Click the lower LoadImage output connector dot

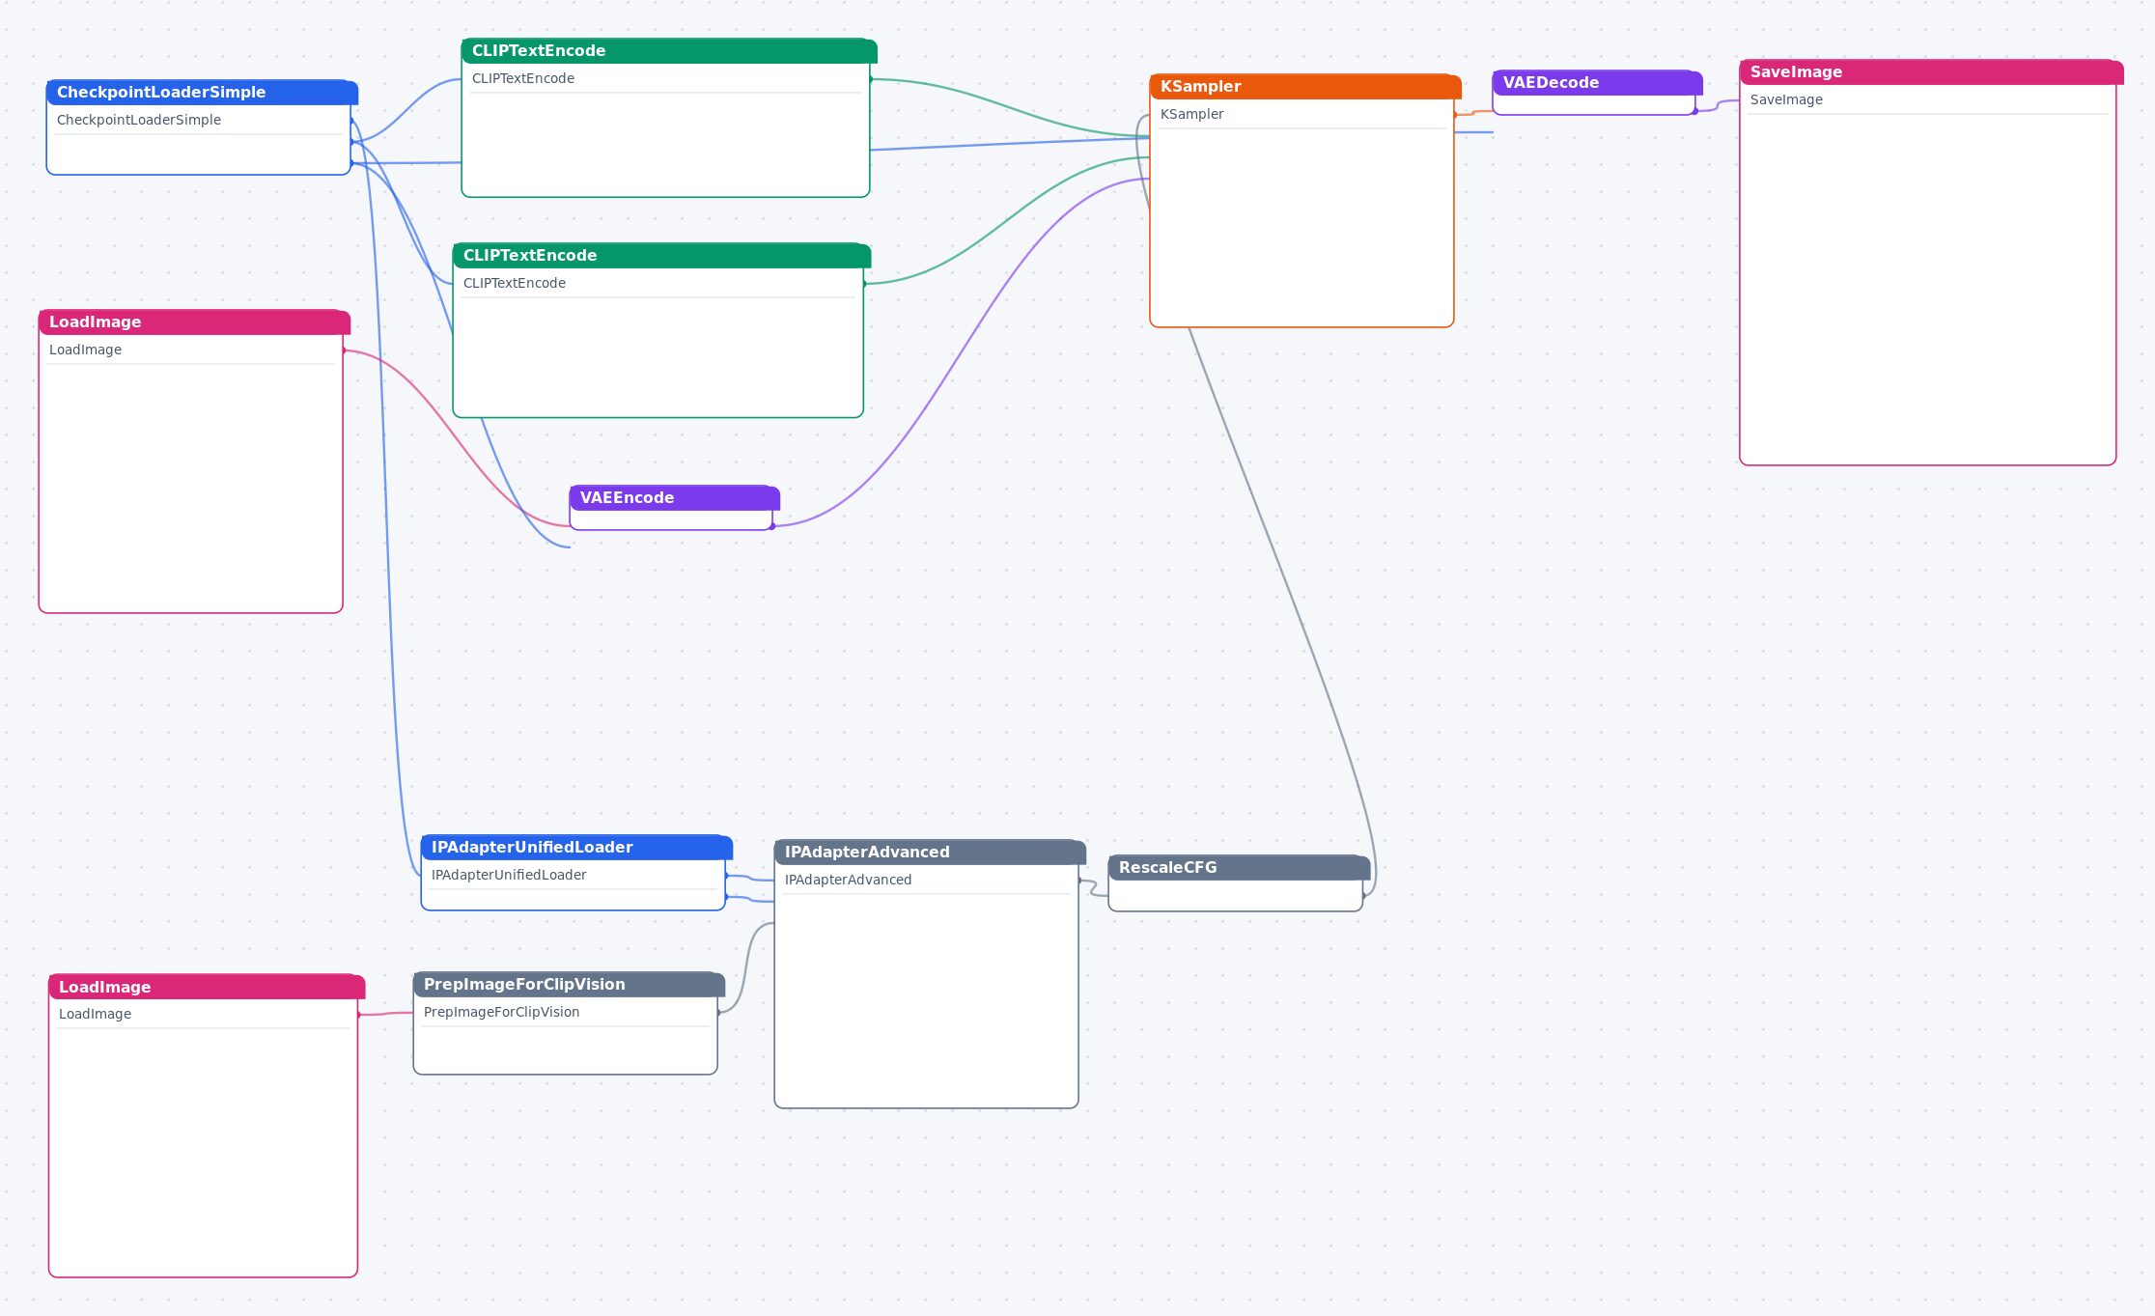click(x=358, y=1015)
